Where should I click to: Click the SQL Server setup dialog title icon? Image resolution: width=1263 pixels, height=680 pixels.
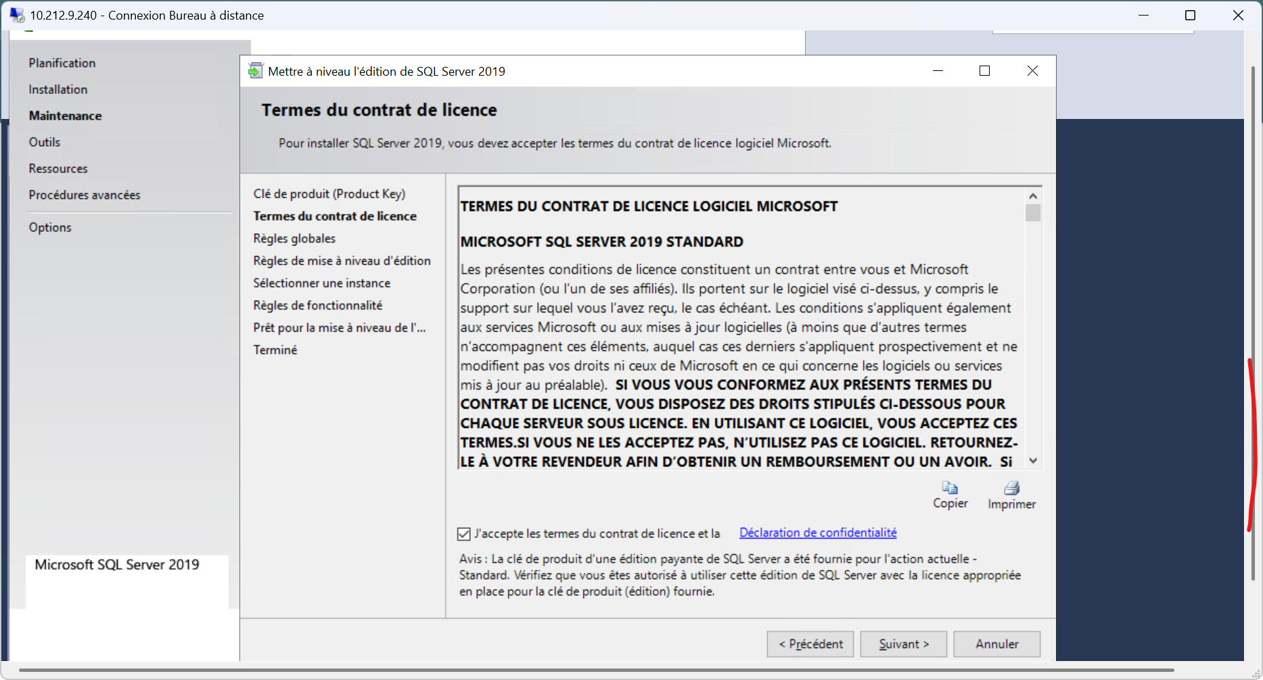click(255, 71)
